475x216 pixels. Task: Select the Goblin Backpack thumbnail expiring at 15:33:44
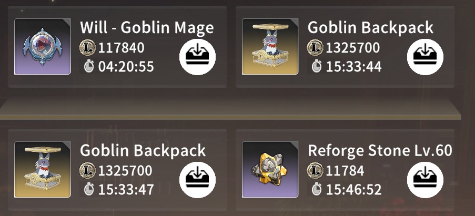click(270, 46)
